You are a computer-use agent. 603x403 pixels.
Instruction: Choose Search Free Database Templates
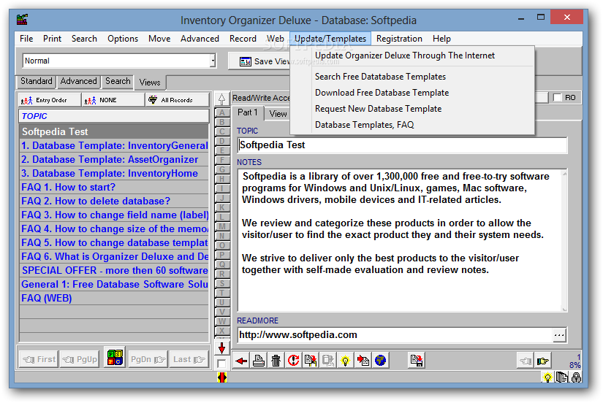point(380,77)
